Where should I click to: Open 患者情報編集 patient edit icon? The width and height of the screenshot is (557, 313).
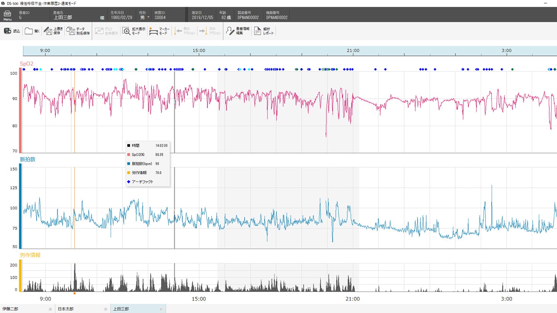click(x=231, y=31)
